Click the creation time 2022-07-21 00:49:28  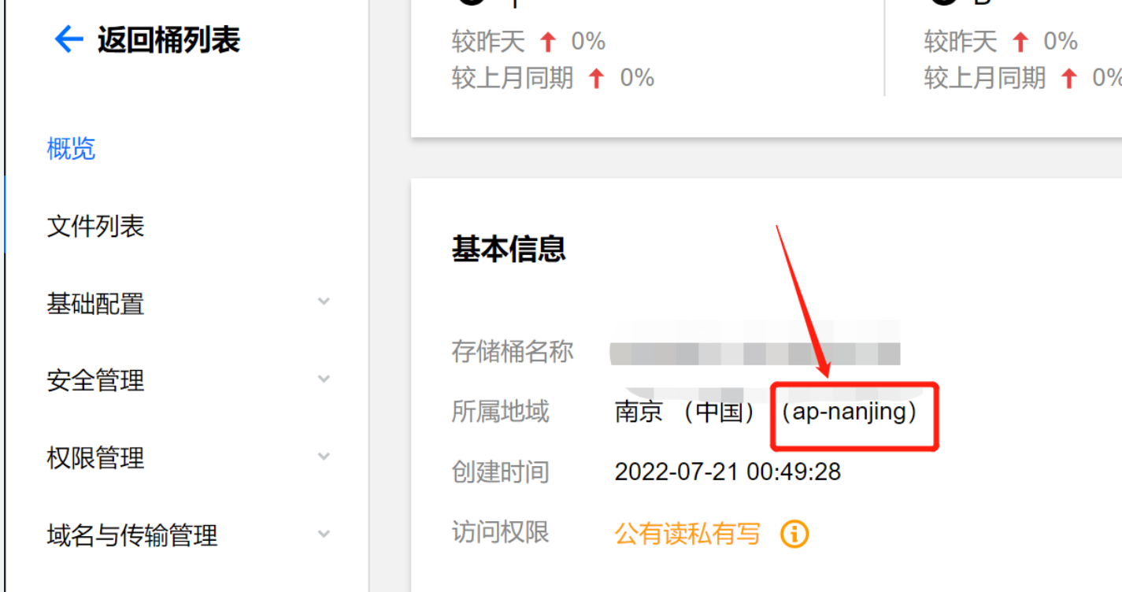[x=728, y=472]
